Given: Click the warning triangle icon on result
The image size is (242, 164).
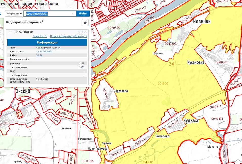Looking at the screenshot, I should point(79,32).
